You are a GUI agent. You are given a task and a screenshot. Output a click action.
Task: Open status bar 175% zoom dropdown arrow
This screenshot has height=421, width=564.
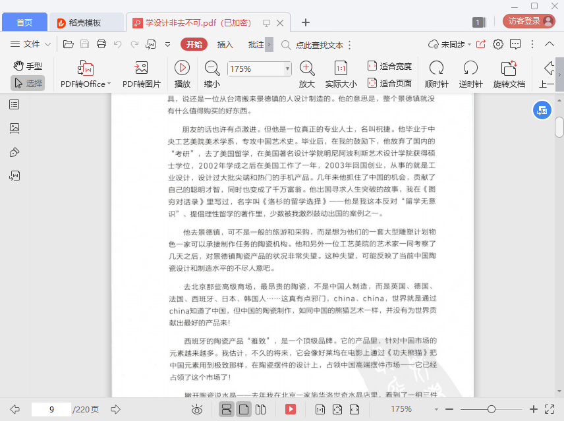coord(436,409)
